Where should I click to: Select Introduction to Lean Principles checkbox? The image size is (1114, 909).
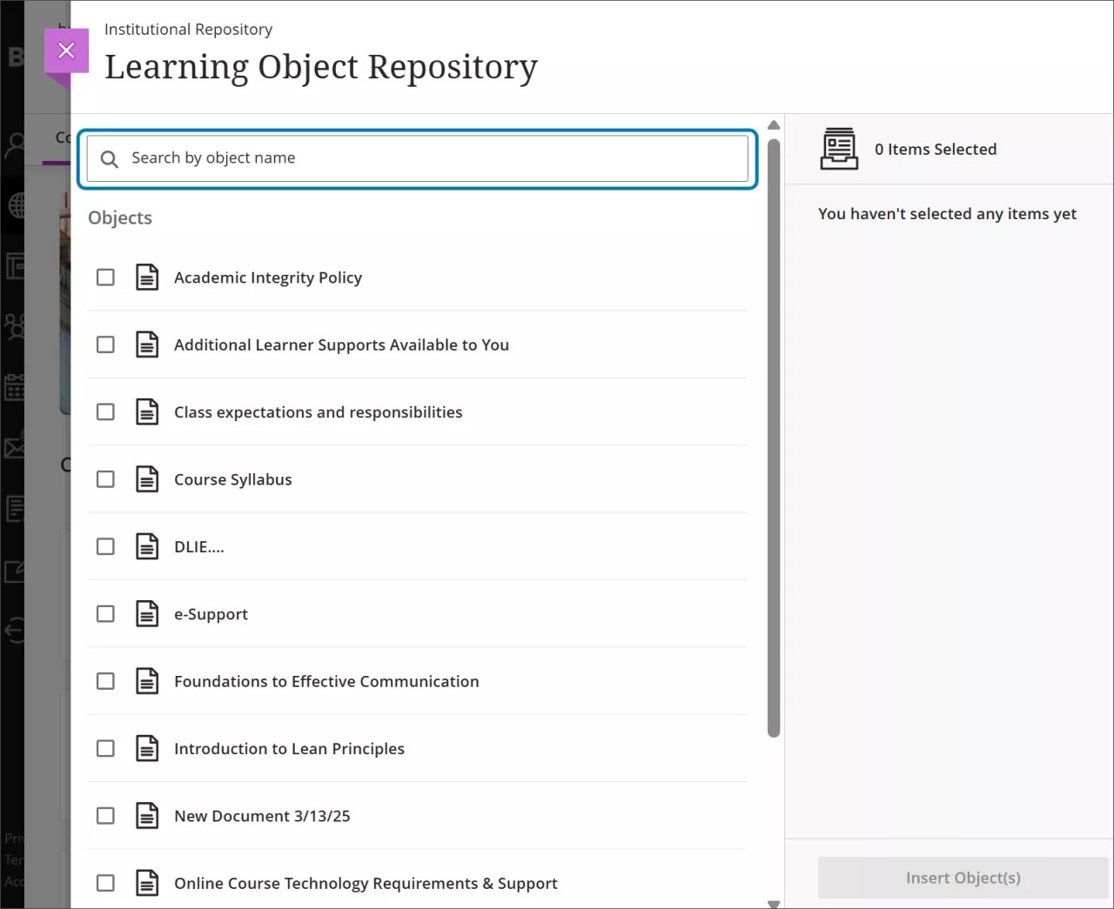pos(105,748)
